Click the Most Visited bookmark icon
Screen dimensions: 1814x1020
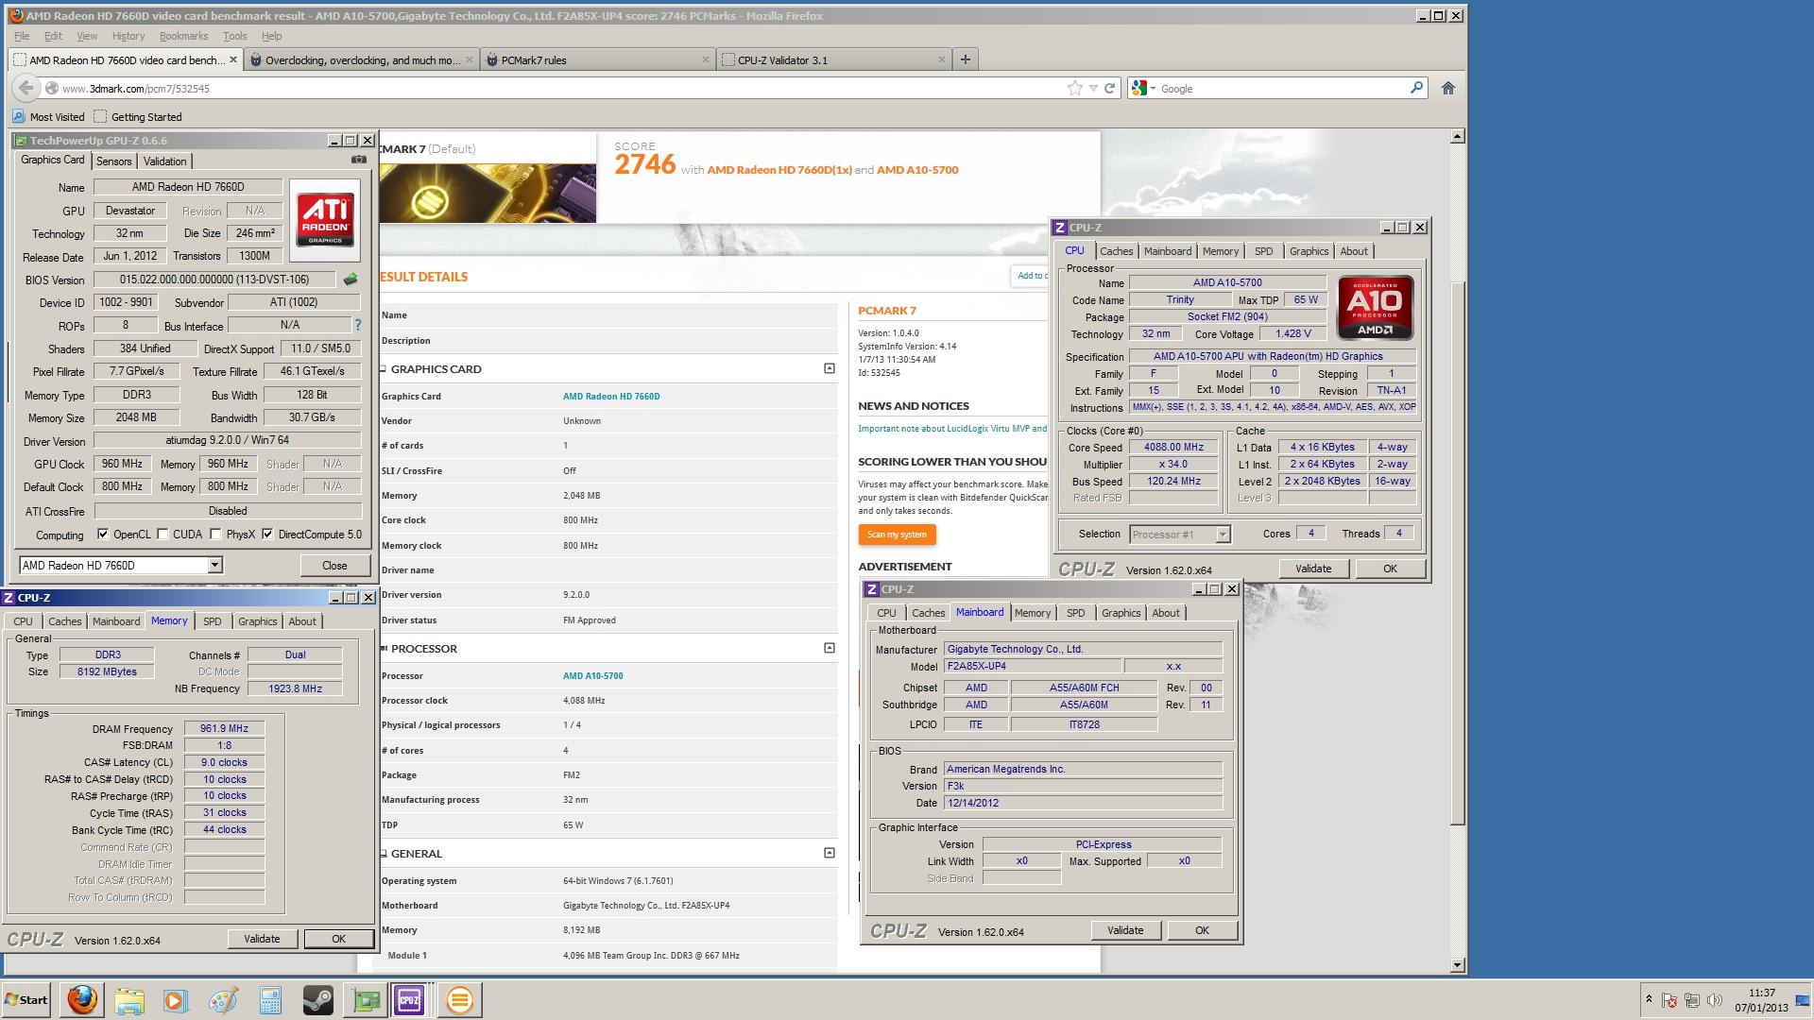[19, 116]
